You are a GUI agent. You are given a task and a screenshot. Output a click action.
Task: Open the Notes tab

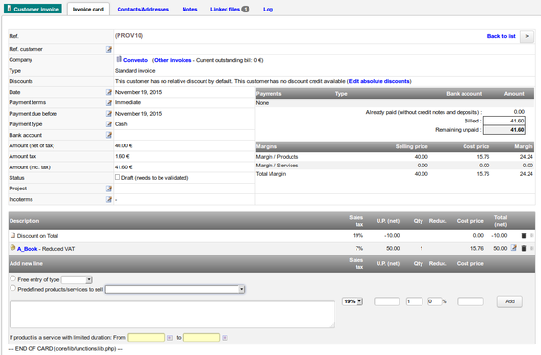[189, 10]
